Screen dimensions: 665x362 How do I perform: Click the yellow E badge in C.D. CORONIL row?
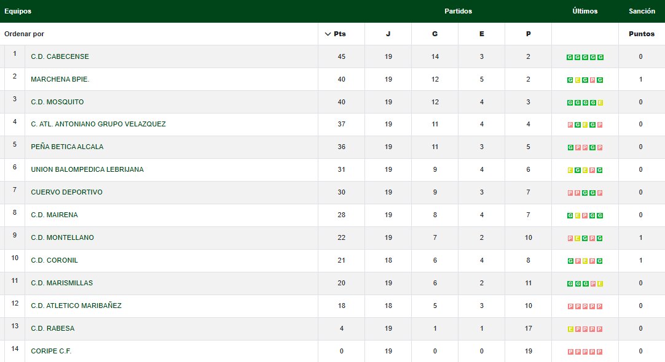pyautogui.click(x=585, y=261)
